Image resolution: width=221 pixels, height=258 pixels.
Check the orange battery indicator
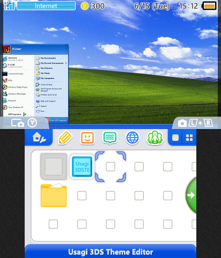pos(209,6)
